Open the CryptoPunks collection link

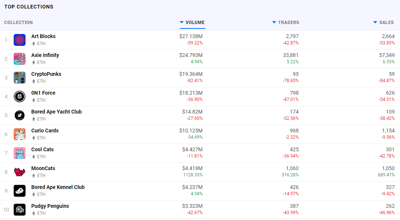(x=46, y=74)
